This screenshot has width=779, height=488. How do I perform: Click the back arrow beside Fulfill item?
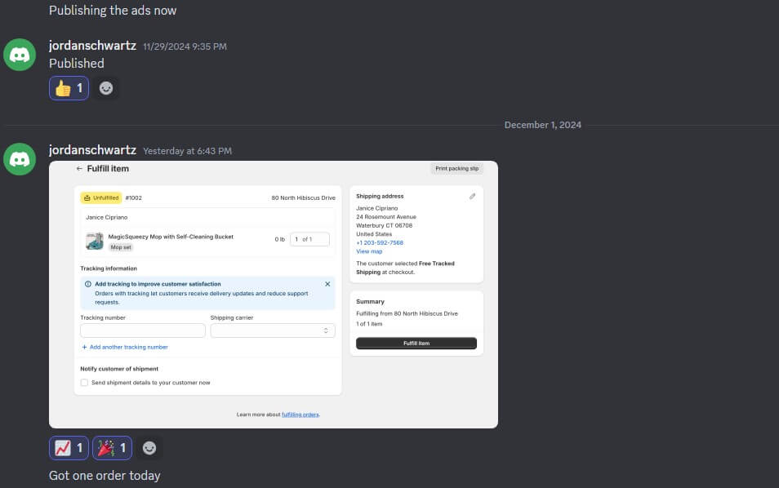click(79, 169)
